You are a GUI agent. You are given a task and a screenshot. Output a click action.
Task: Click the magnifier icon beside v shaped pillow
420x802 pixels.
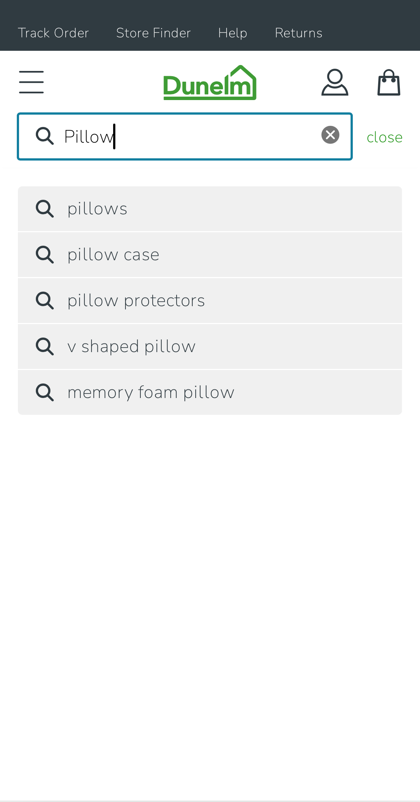click(44, 346)
